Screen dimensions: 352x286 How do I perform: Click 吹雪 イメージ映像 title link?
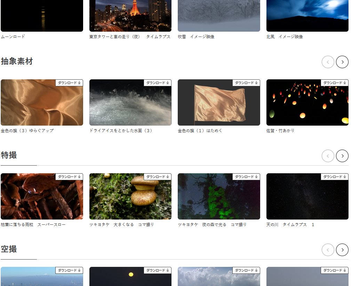196,37
